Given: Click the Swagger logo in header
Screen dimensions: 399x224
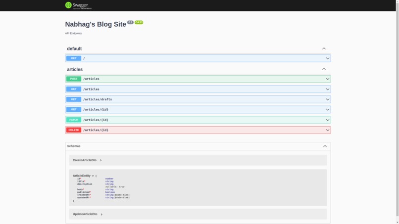Looking at the screenshot, I should tap(78, 5).
